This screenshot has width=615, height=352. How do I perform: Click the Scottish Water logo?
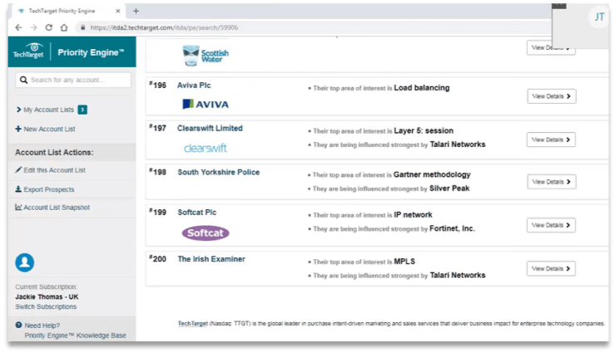206,56
